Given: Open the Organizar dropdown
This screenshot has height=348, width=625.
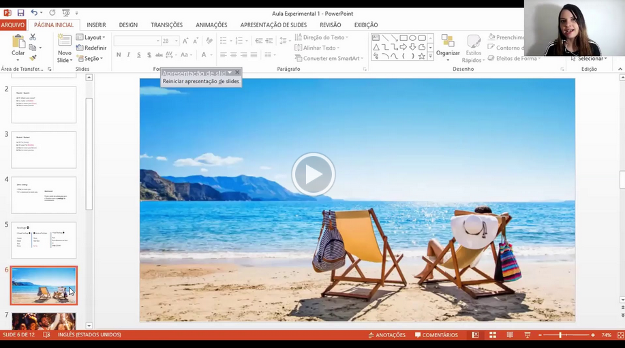Looking at the screenshot, I should click(x=448, y=48).
